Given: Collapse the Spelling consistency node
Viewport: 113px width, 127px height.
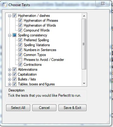Looking at the screenshot, I should tap(9, 35).
